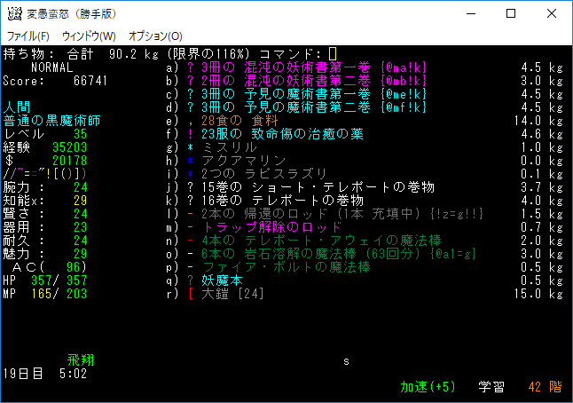Click the コマンド input cursor box
This screenshot has height=403, width=573.
click(x=333, y=53)
